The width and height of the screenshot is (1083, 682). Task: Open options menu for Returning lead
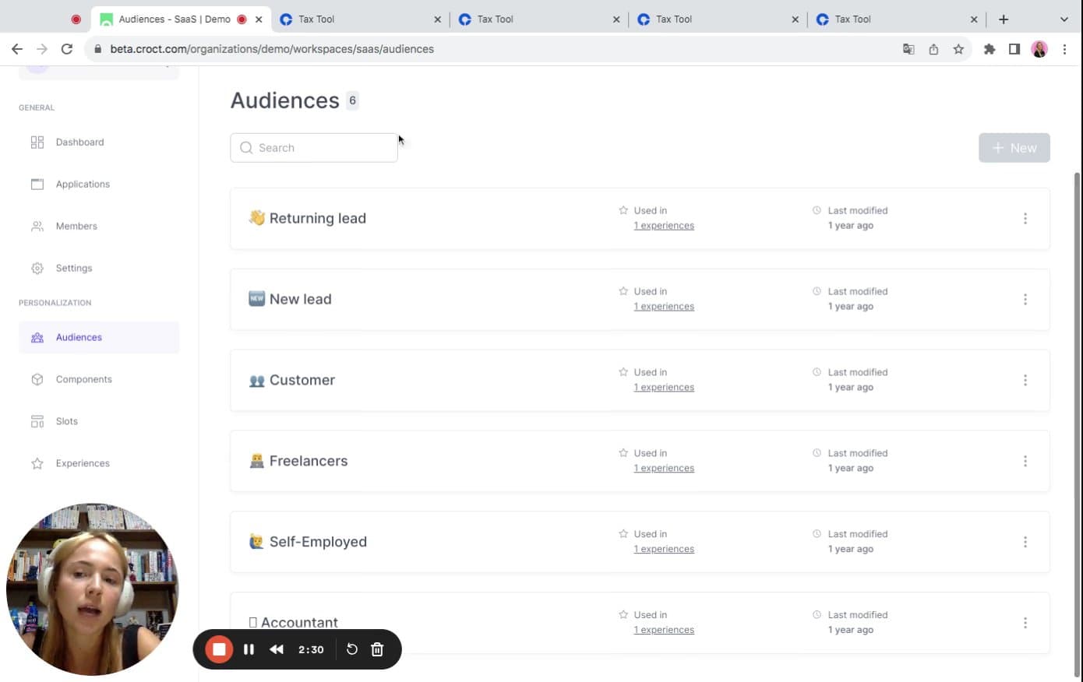pyautogui.click(x=1025, y=219)
